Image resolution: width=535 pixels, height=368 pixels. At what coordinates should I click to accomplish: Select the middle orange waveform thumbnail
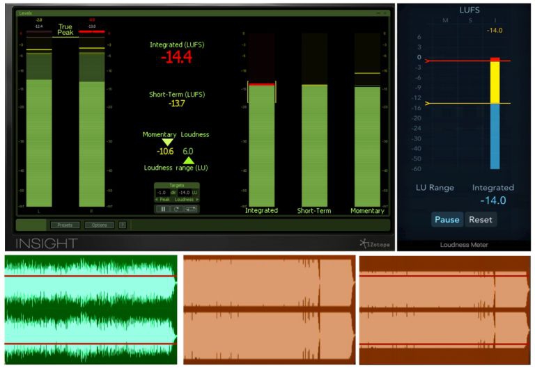click(x=269, y=310)
